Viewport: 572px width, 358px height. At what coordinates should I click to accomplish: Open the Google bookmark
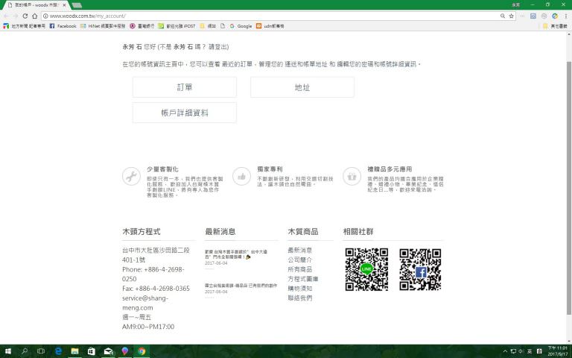tap(241, 26)
